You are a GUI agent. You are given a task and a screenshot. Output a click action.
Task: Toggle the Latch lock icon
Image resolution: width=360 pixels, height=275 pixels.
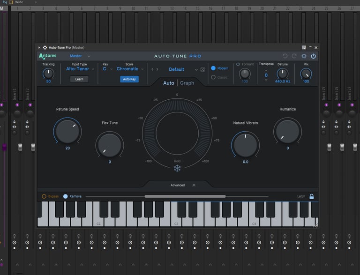click(311, 196)
